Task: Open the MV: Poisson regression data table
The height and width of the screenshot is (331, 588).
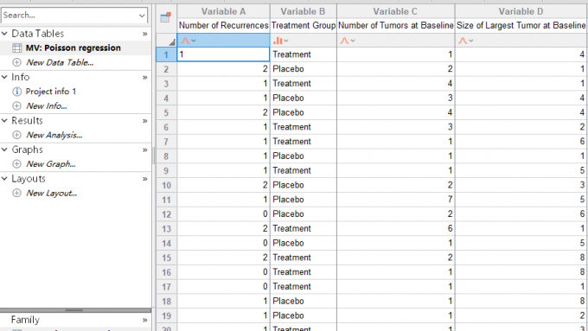Action: click(x=73, y=48)
